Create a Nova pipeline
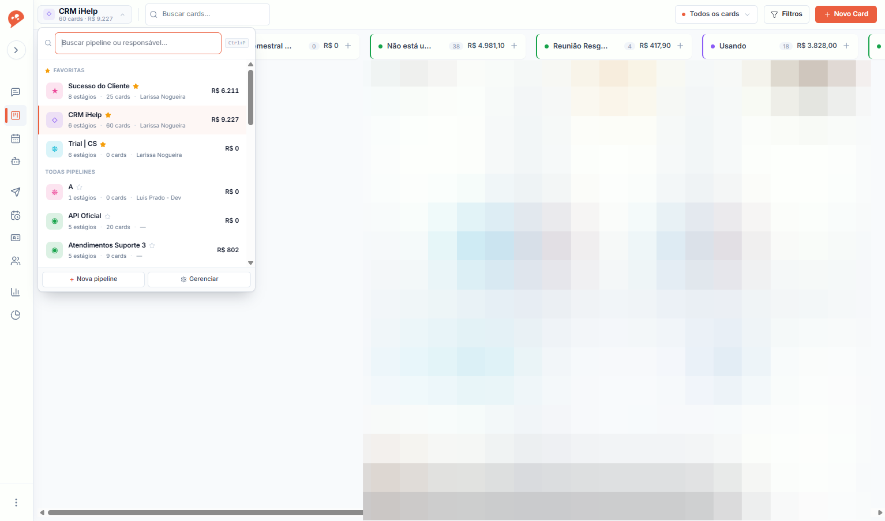Image resolution: width=885 pixels, height=521 pixels. pyautogui.click(x=93, y=279)
